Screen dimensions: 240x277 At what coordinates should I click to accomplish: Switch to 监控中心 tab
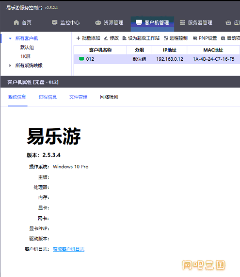point(66,23)
